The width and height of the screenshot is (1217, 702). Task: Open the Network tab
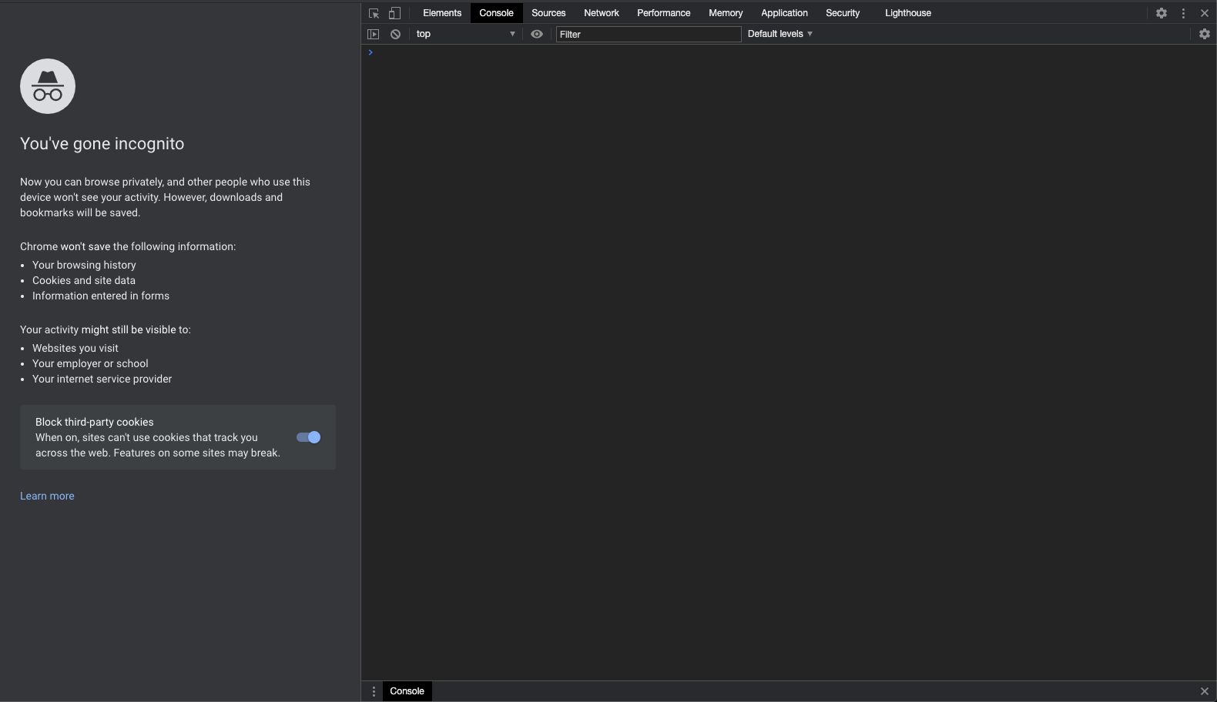point(602,13)
